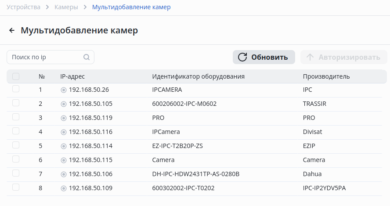The image size is (390, 206).
Task: Select the checkbox for the TRASSIR camera
Action: coord(16,103)
